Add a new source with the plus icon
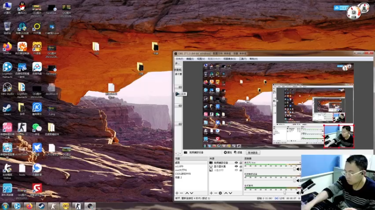 [x=211, y=193]
